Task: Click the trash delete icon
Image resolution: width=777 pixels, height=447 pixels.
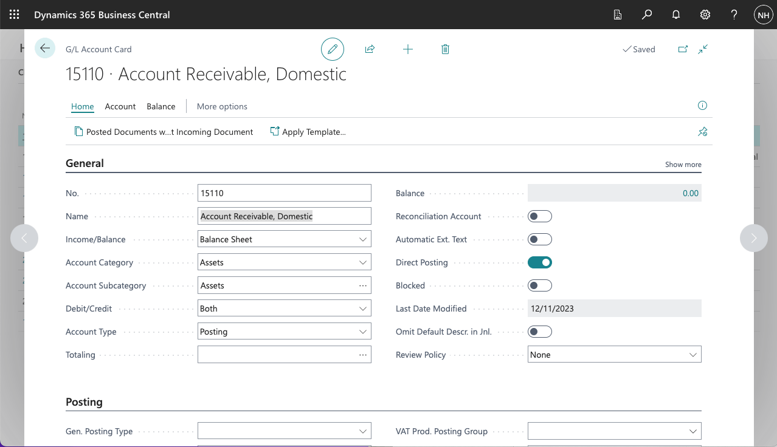Action: [445, 49]
